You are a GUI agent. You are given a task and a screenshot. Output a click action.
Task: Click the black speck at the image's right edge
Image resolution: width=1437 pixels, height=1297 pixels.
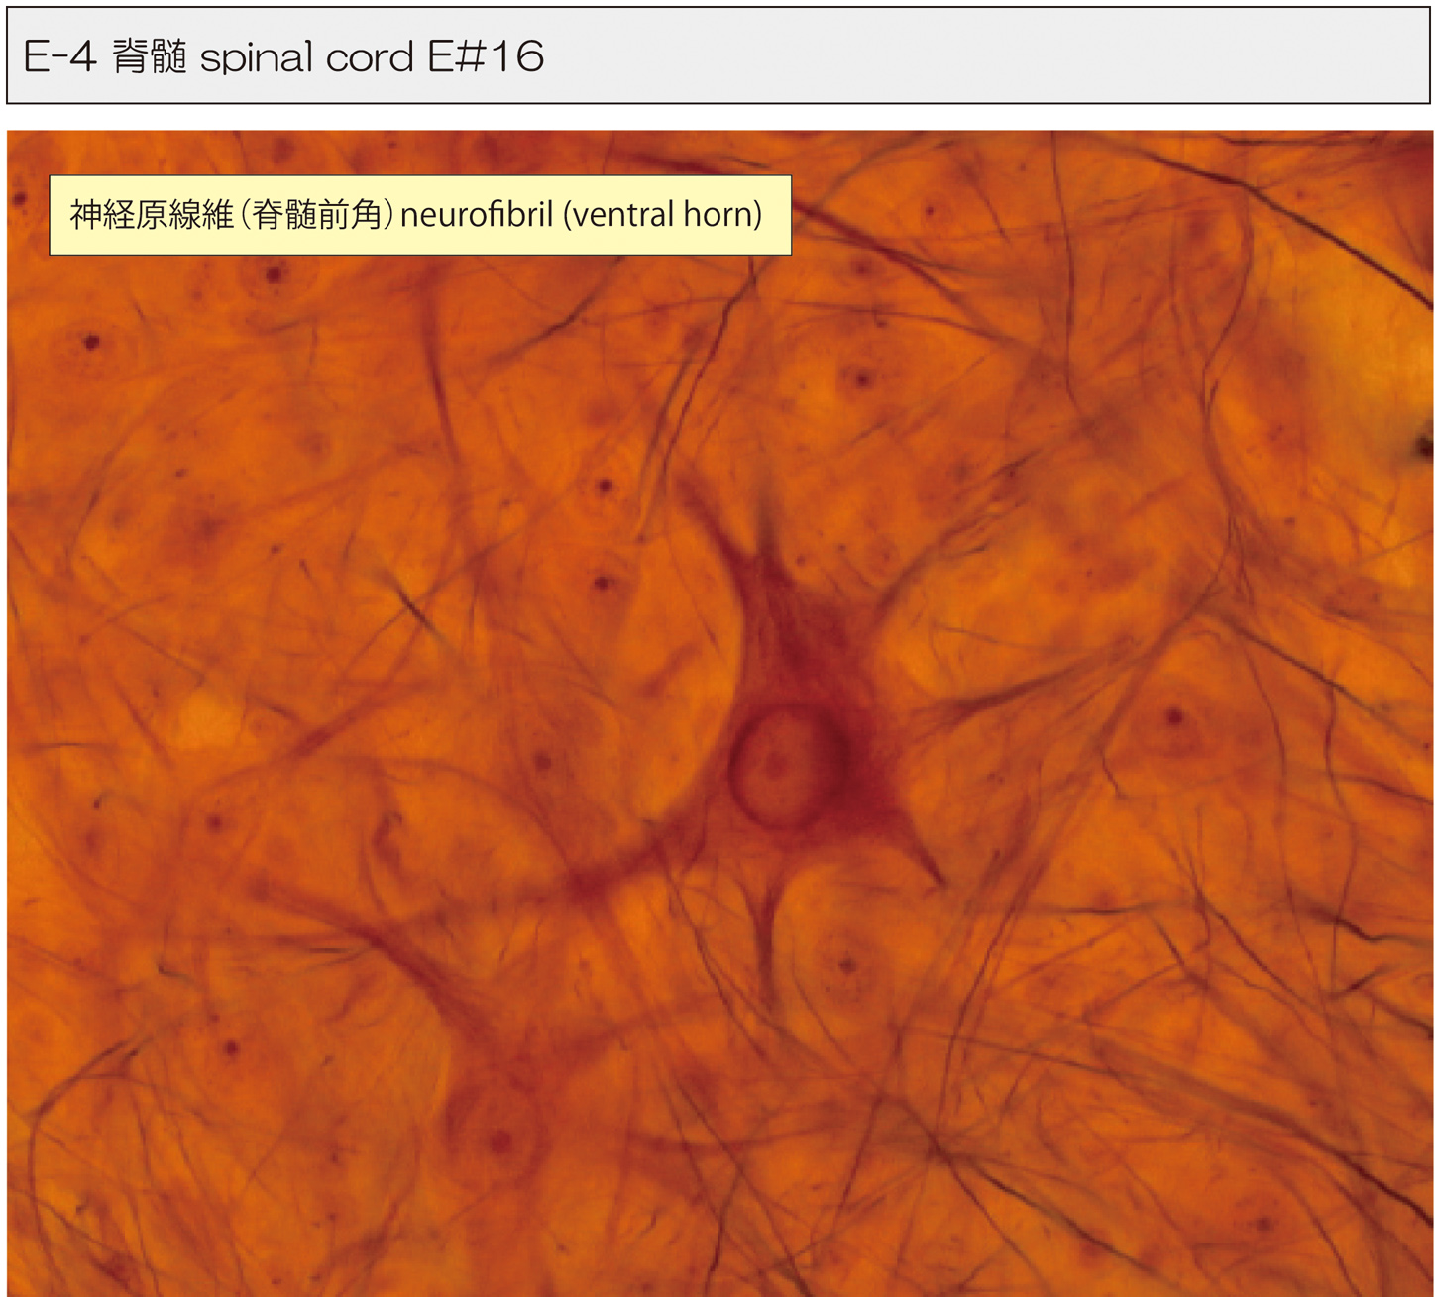click(x=1424, y=446)
